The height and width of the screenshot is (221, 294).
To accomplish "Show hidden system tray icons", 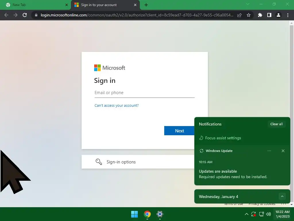I will click(x=247, y=214).
